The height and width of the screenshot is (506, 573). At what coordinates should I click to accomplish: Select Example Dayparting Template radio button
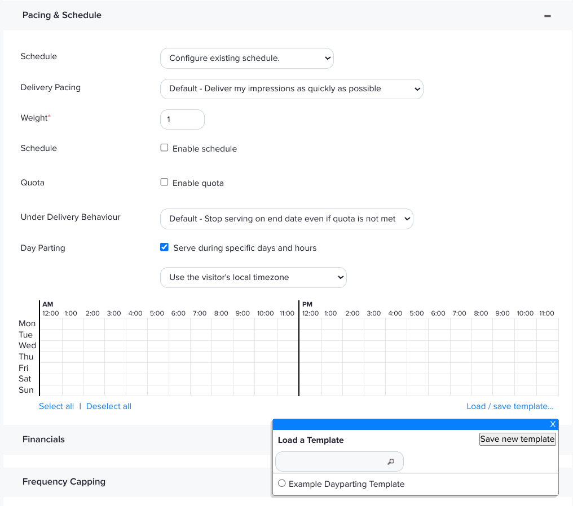tap(282, 483)
